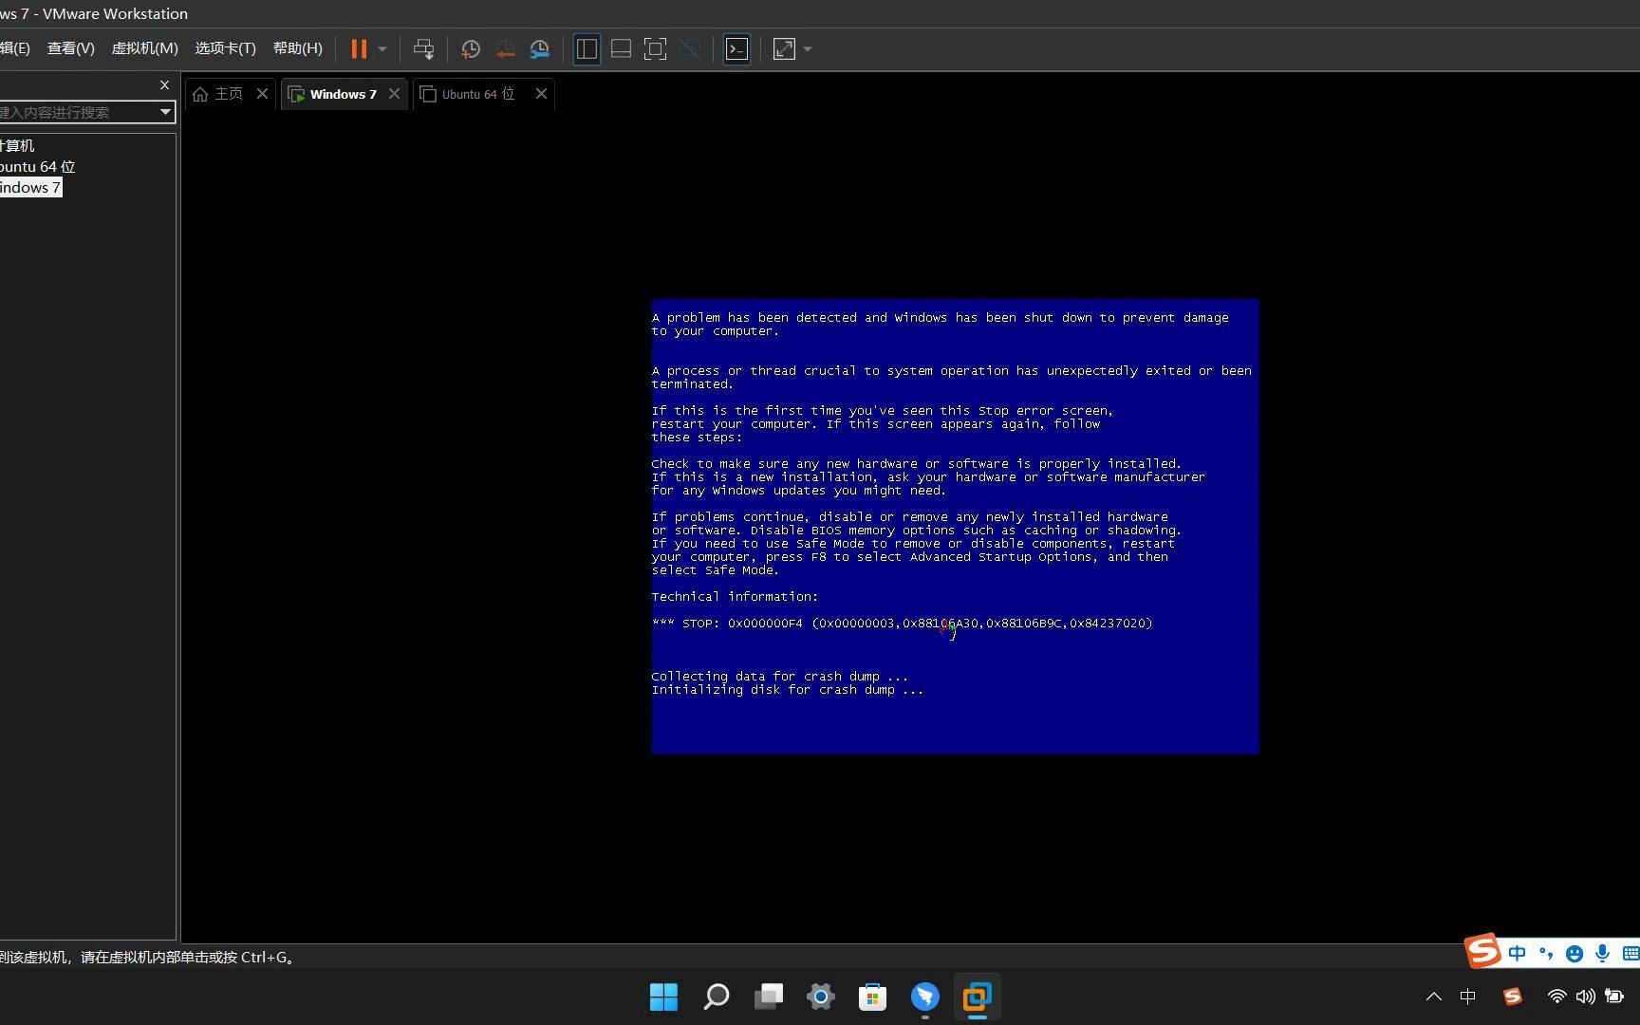This screenshot has width=1640, height=1025.
Task: Close the 主页 tab
Action: click(x=263, y=93)
